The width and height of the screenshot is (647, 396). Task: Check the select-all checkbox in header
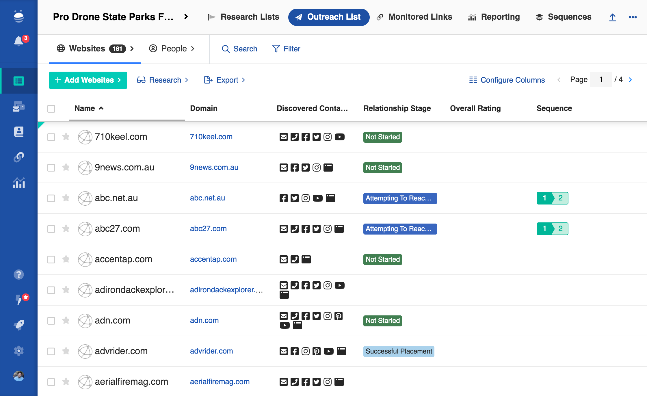tap(51, 109)
